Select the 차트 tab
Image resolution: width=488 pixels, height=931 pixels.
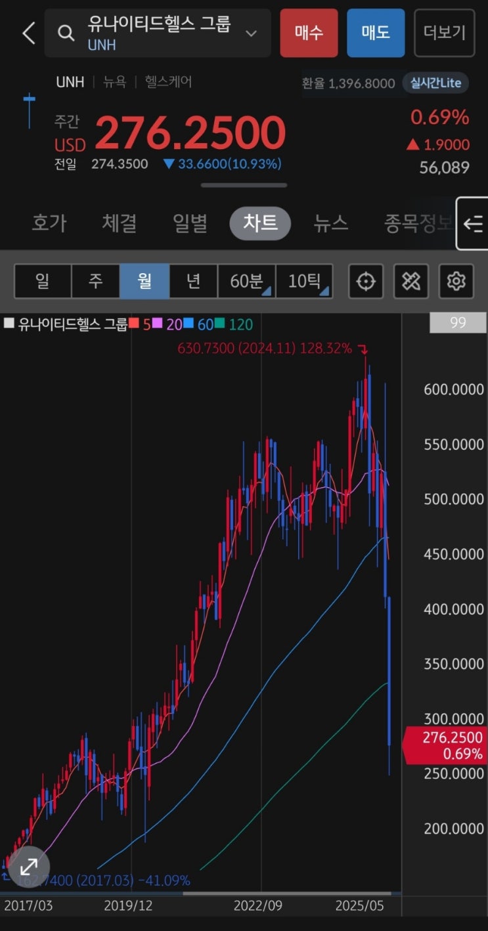pos(260,223)
